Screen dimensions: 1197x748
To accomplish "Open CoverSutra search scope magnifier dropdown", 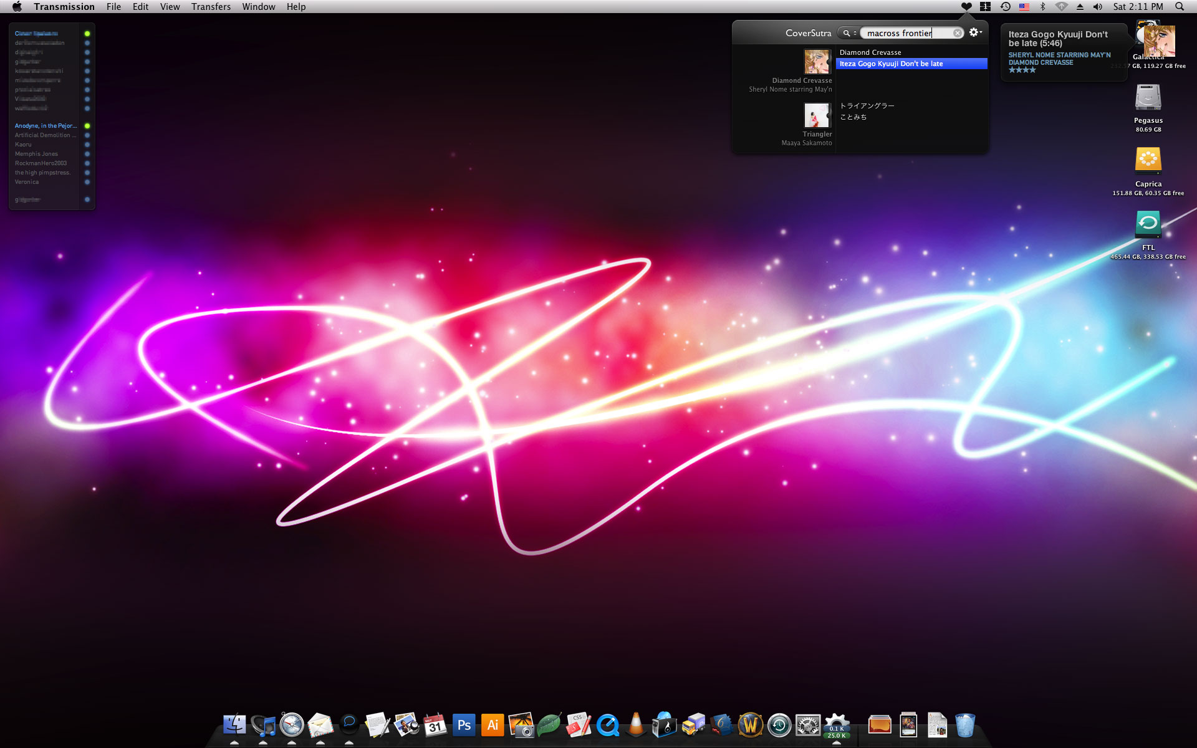I will [x=848, y=33].
